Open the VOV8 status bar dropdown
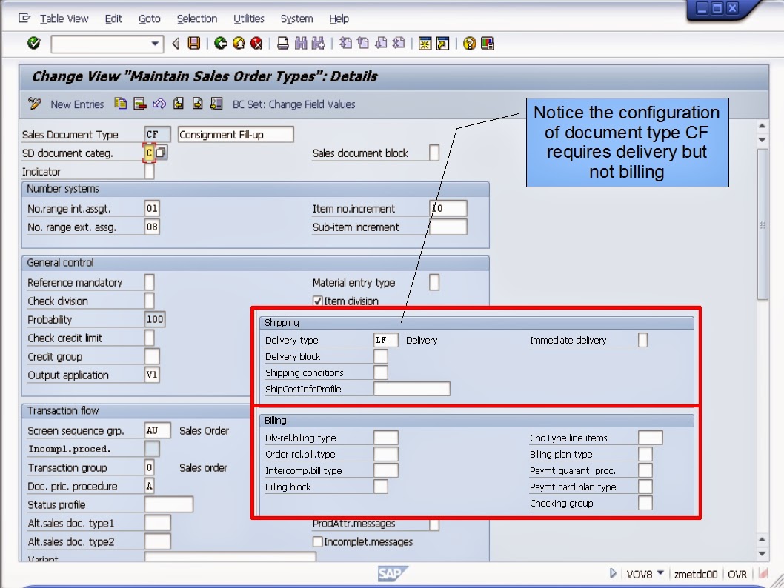Image resolution: width=784 pixels, height=588 pixels. (x=660, y=573)
